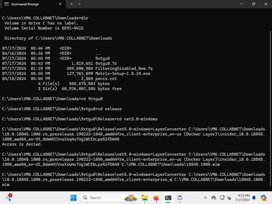Click the 9xtgu0 directory entry
The height and width of the screenshot is (204, 272).
[x=103, y=58]
